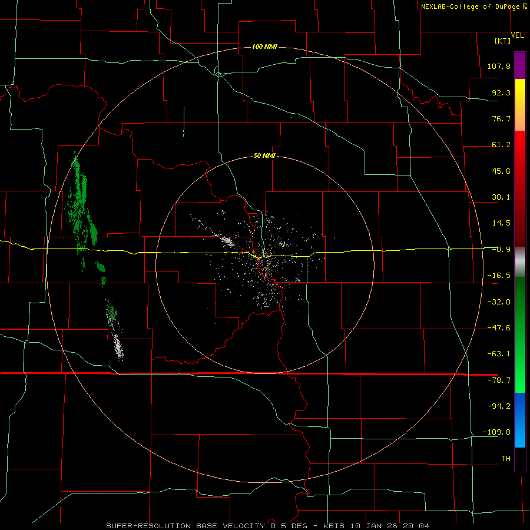Screen dimensions: 530x530
Task: Click the -63.1 legend value
Action: tap(499, 354)
